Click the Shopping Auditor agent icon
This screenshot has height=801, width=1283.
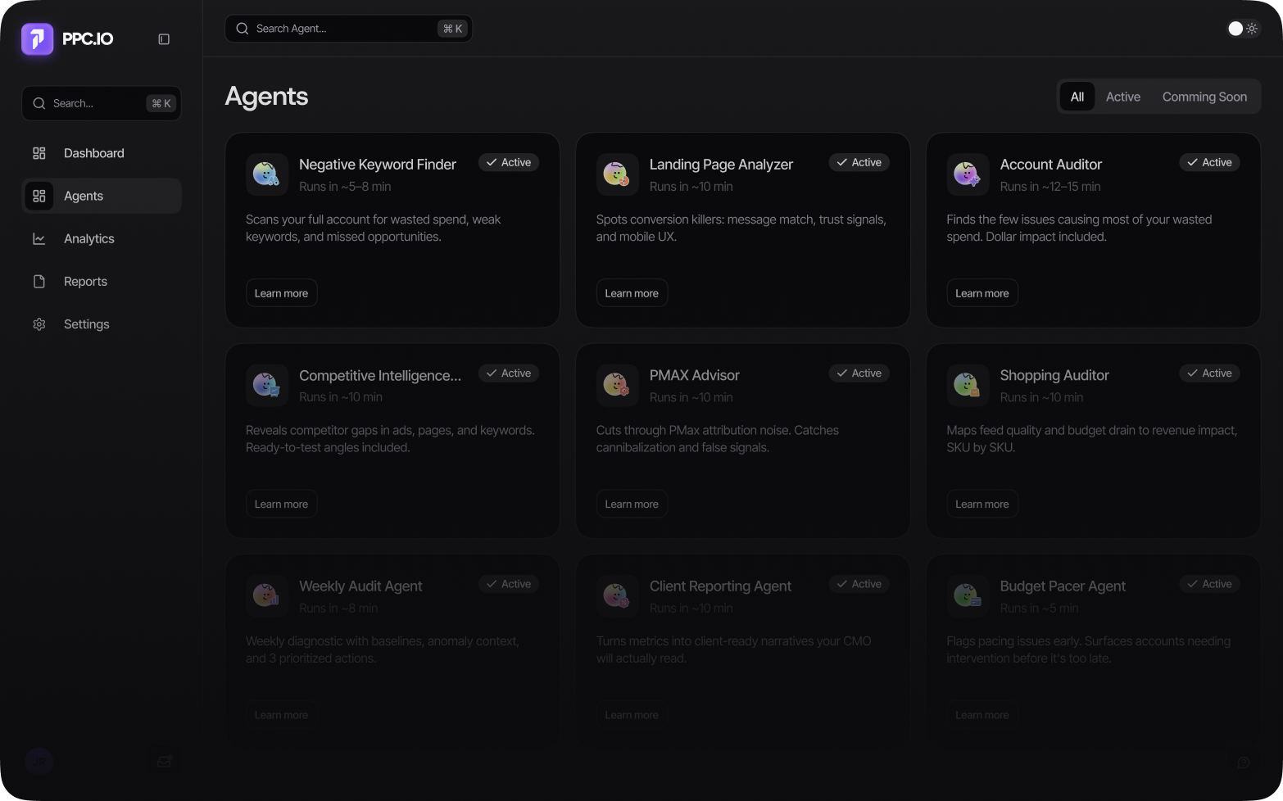[967, 385]
